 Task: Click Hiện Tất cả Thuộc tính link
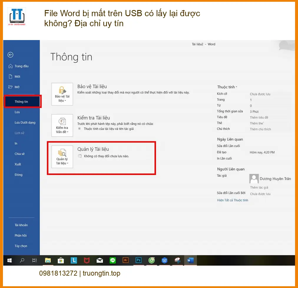pyautogui.click(x=232, y=200)
